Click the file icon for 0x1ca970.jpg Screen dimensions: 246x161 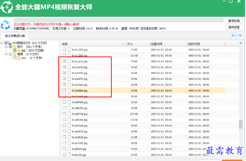click(69, 79)
